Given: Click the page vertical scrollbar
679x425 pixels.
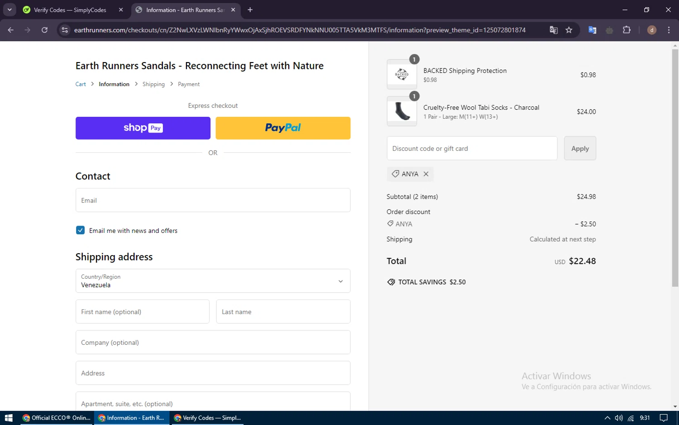Looking at the screenshot, I should 675,168.
